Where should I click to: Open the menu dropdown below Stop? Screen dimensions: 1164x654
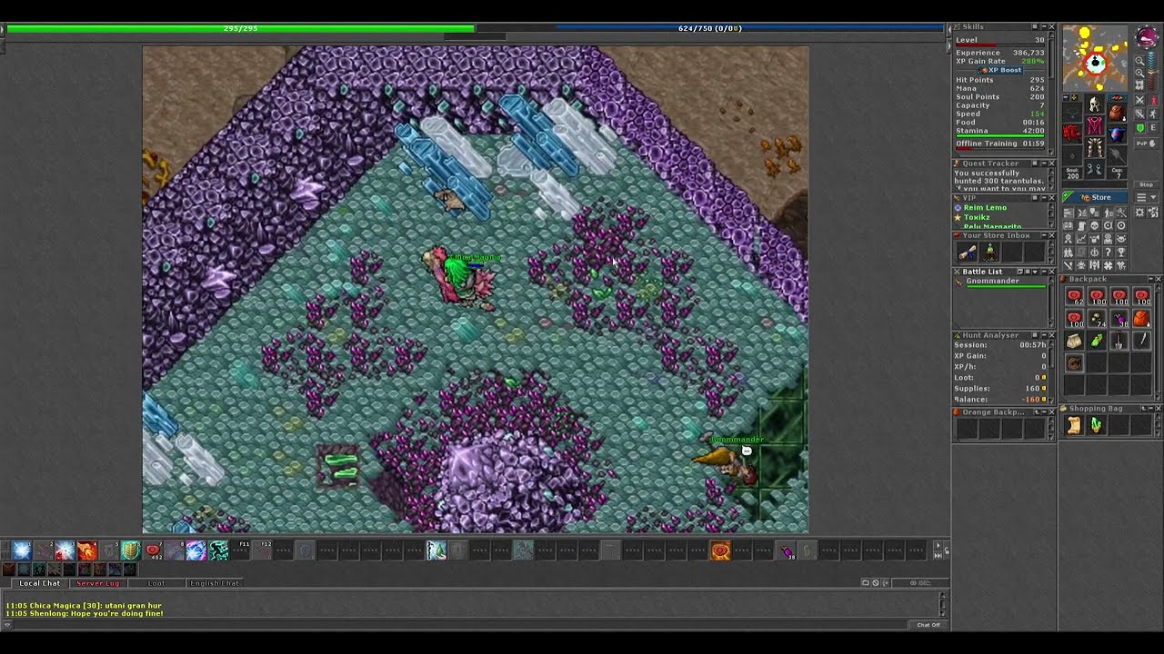point(1146,197)
